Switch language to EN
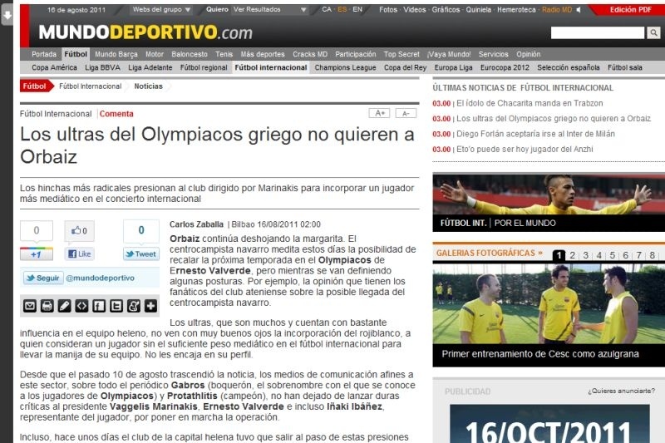Viewport: 665px width, 443px height. pyautogui.click(x=357, y=9)
